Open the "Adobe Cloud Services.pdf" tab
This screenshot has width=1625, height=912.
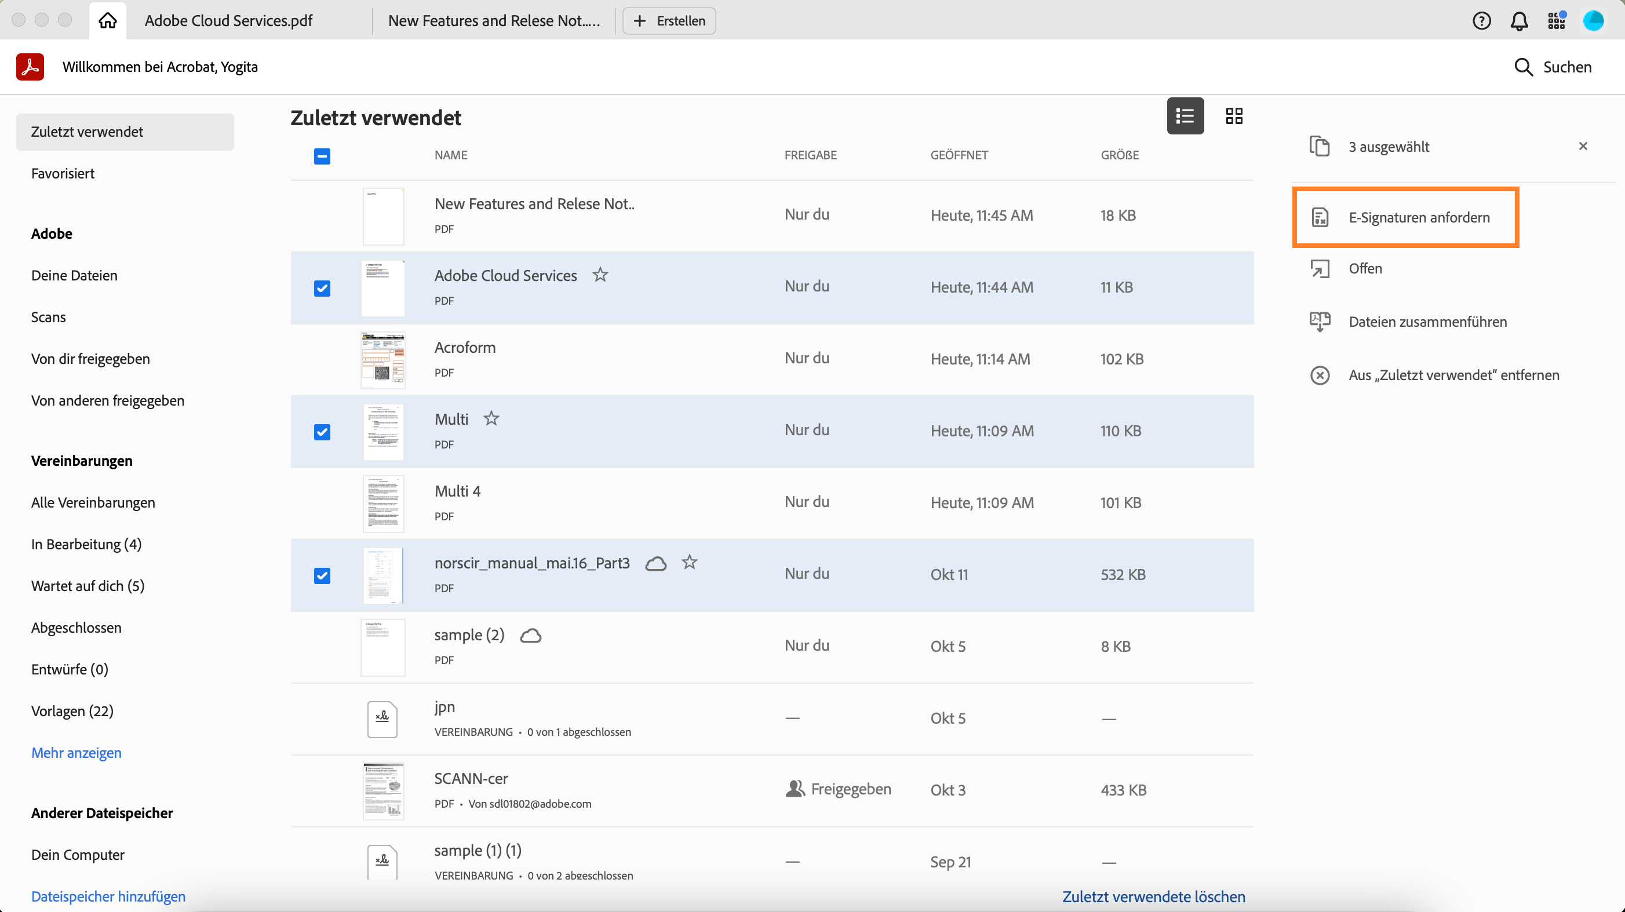tap(228, 20)
